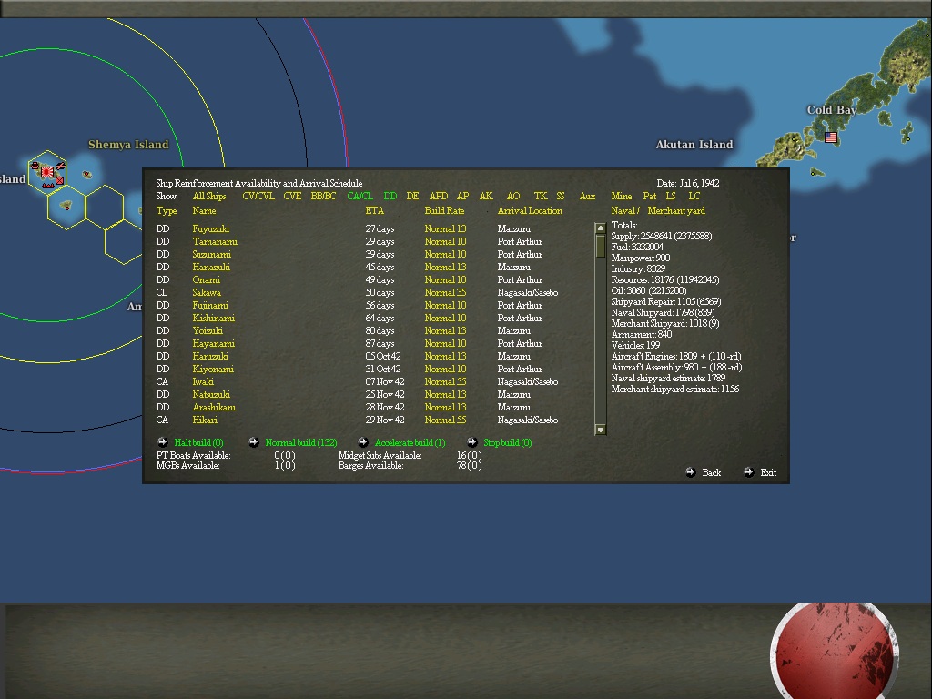Viewport: 932px width, 699px height.
Task: Open ship Yoizuki in the list
Action: pyautogui.click(x=208, y=330)
